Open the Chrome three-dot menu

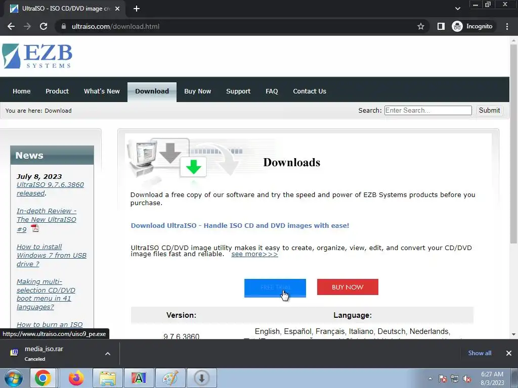[x=507, y=26]
